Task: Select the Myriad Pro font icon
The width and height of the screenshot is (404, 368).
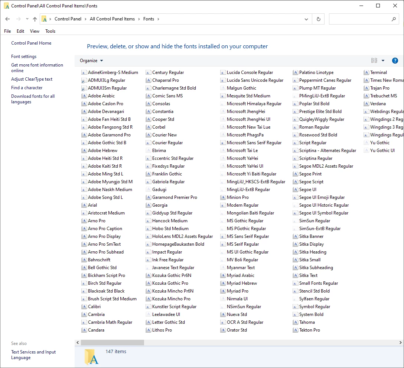Action: 223,291
